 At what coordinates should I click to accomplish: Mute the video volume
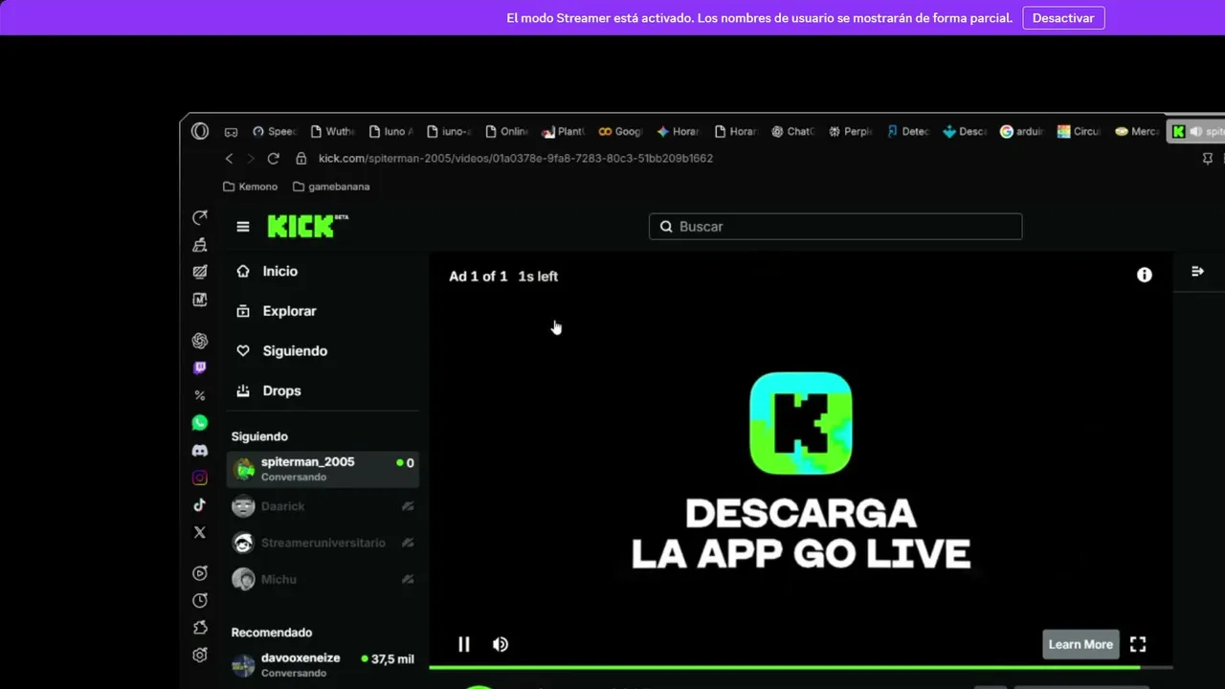(501, 644)
